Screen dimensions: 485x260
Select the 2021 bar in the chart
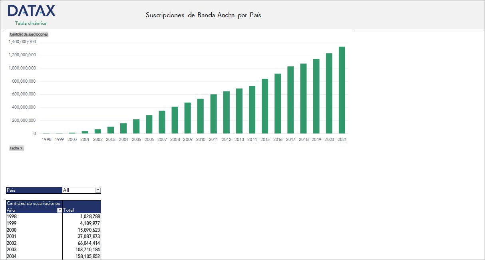342,90
